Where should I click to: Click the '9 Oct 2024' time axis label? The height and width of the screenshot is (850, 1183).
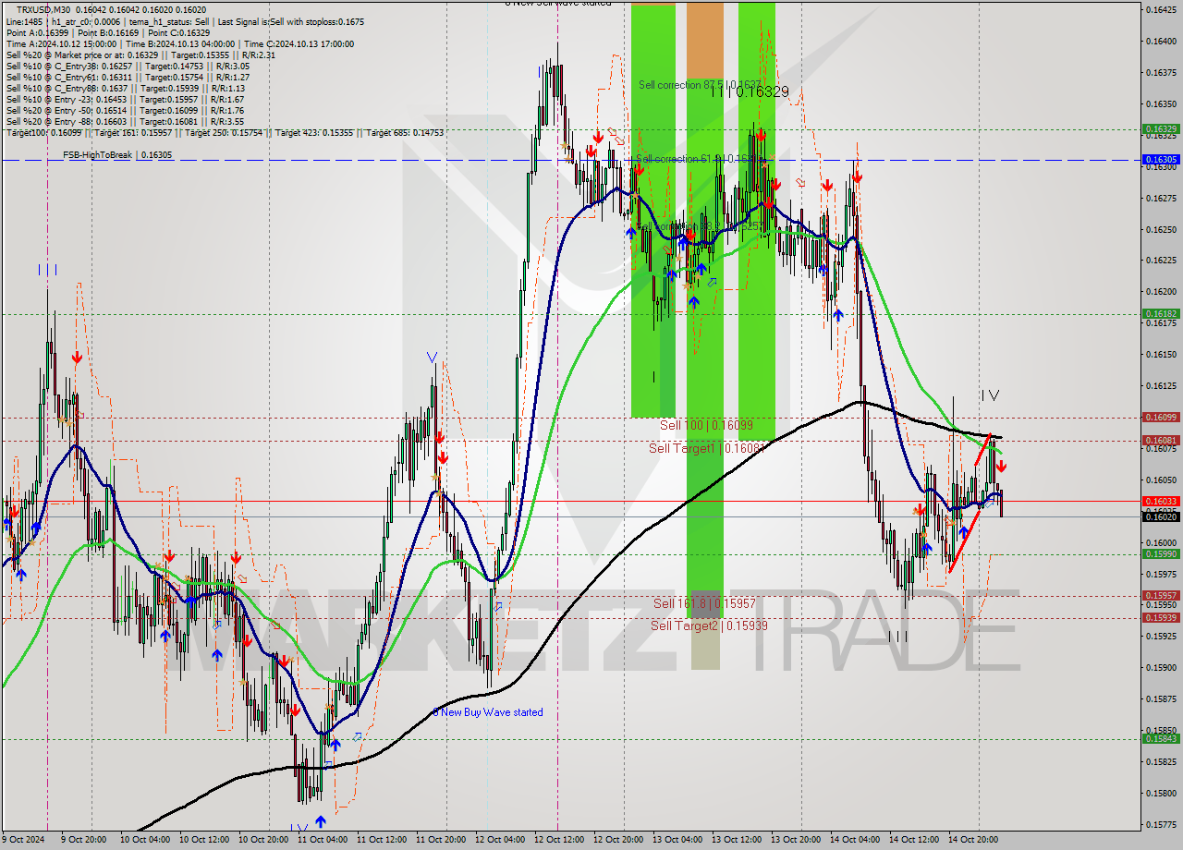pos(23,841)
